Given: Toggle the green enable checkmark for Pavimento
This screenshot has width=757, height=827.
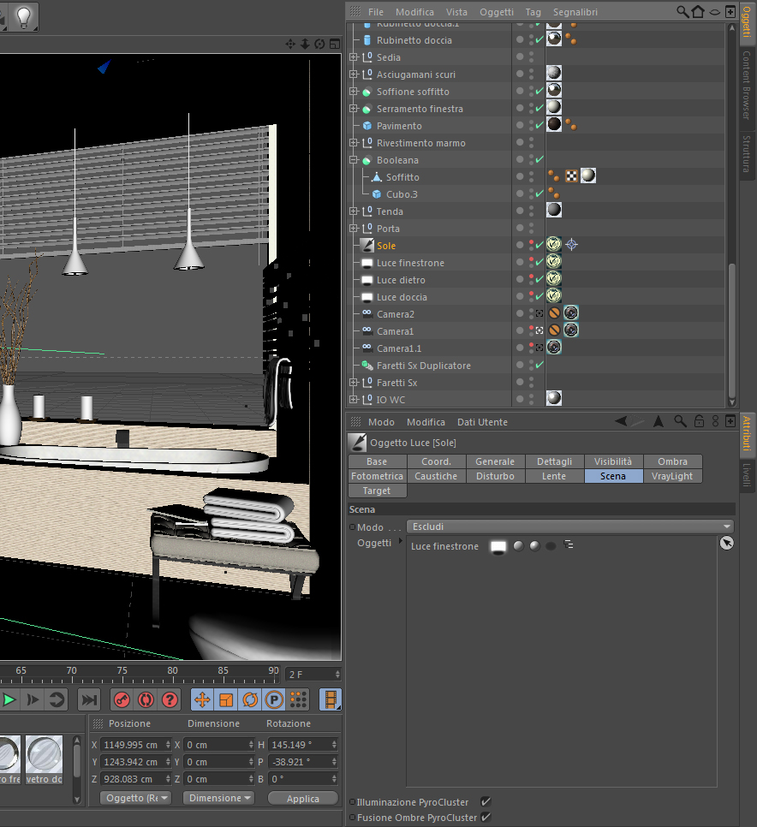Looking at the screenshot, I should [539, 126].
